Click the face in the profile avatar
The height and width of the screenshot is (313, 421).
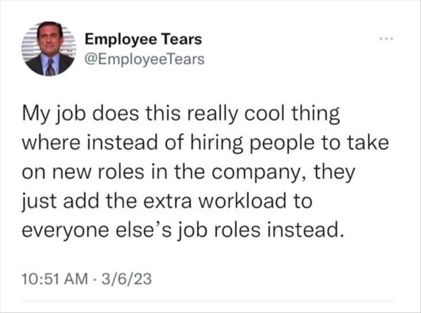(49, 40)
